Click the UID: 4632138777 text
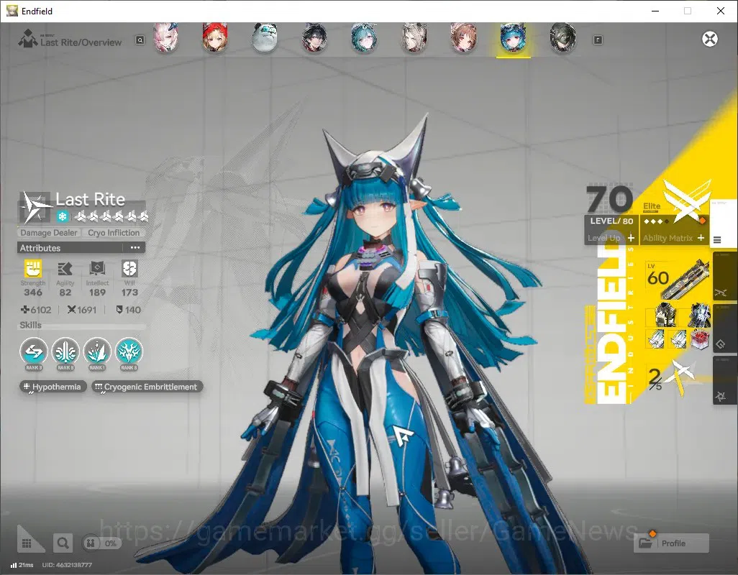Screen dimensions: 738x575 pos(67,565)
